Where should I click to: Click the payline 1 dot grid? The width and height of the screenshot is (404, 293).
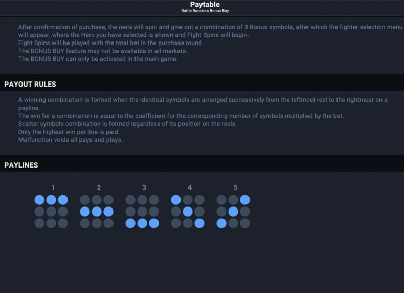click(51, 212)
